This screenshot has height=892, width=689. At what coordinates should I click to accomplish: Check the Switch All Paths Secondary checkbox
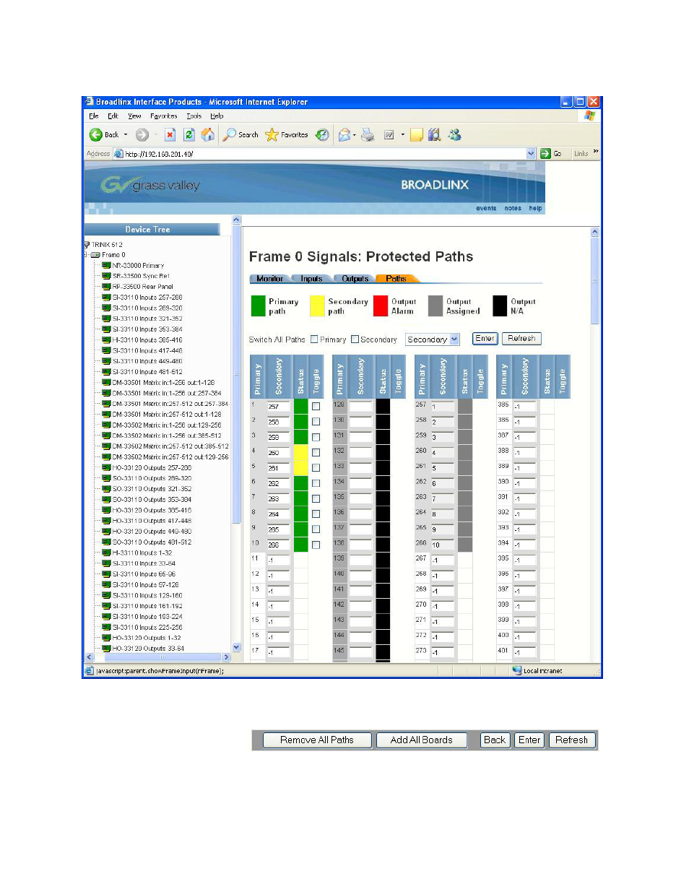[x=355, y=339]
